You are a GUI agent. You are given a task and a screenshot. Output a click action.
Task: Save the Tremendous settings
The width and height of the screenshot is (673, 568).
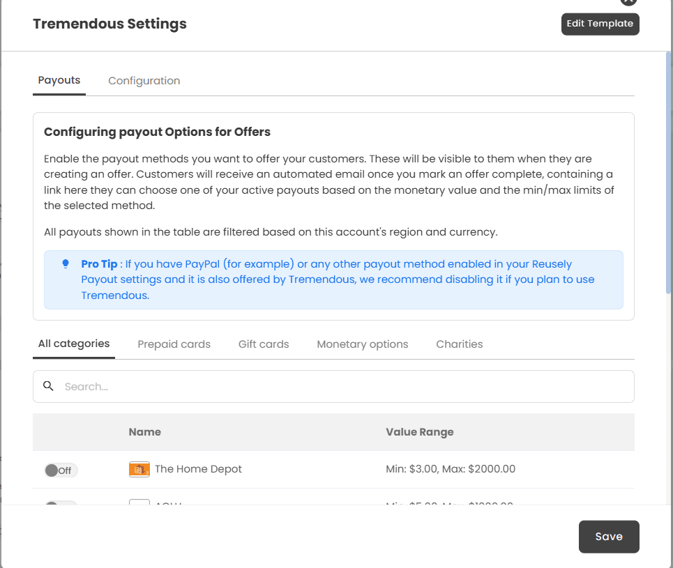pyautogui.click(x=609, y=537)
